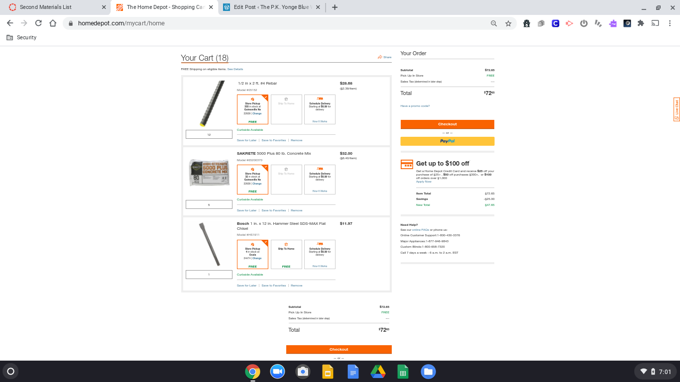Screen dimensions: 680x382
Task: Click the Rebar quantity field
Action: pos(209,135)
